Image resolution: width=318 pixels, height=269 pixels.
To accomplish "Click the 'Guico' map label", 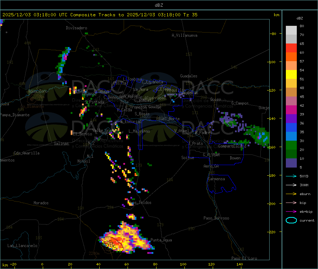I will pos(216,99).
